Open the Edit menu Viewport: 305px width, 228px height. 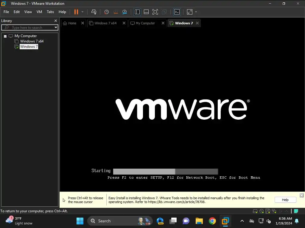(17, 12)
